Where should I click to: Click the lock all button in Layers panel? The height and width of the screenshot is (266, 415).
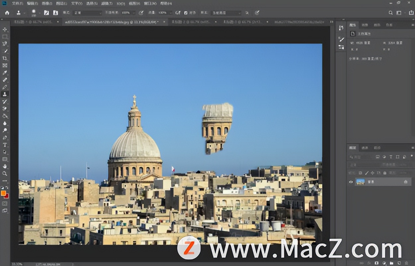point(385,173)
